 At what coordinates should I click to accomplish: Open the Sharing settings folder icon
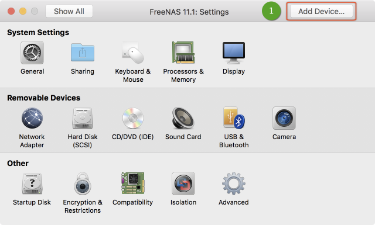pos(83,53)
